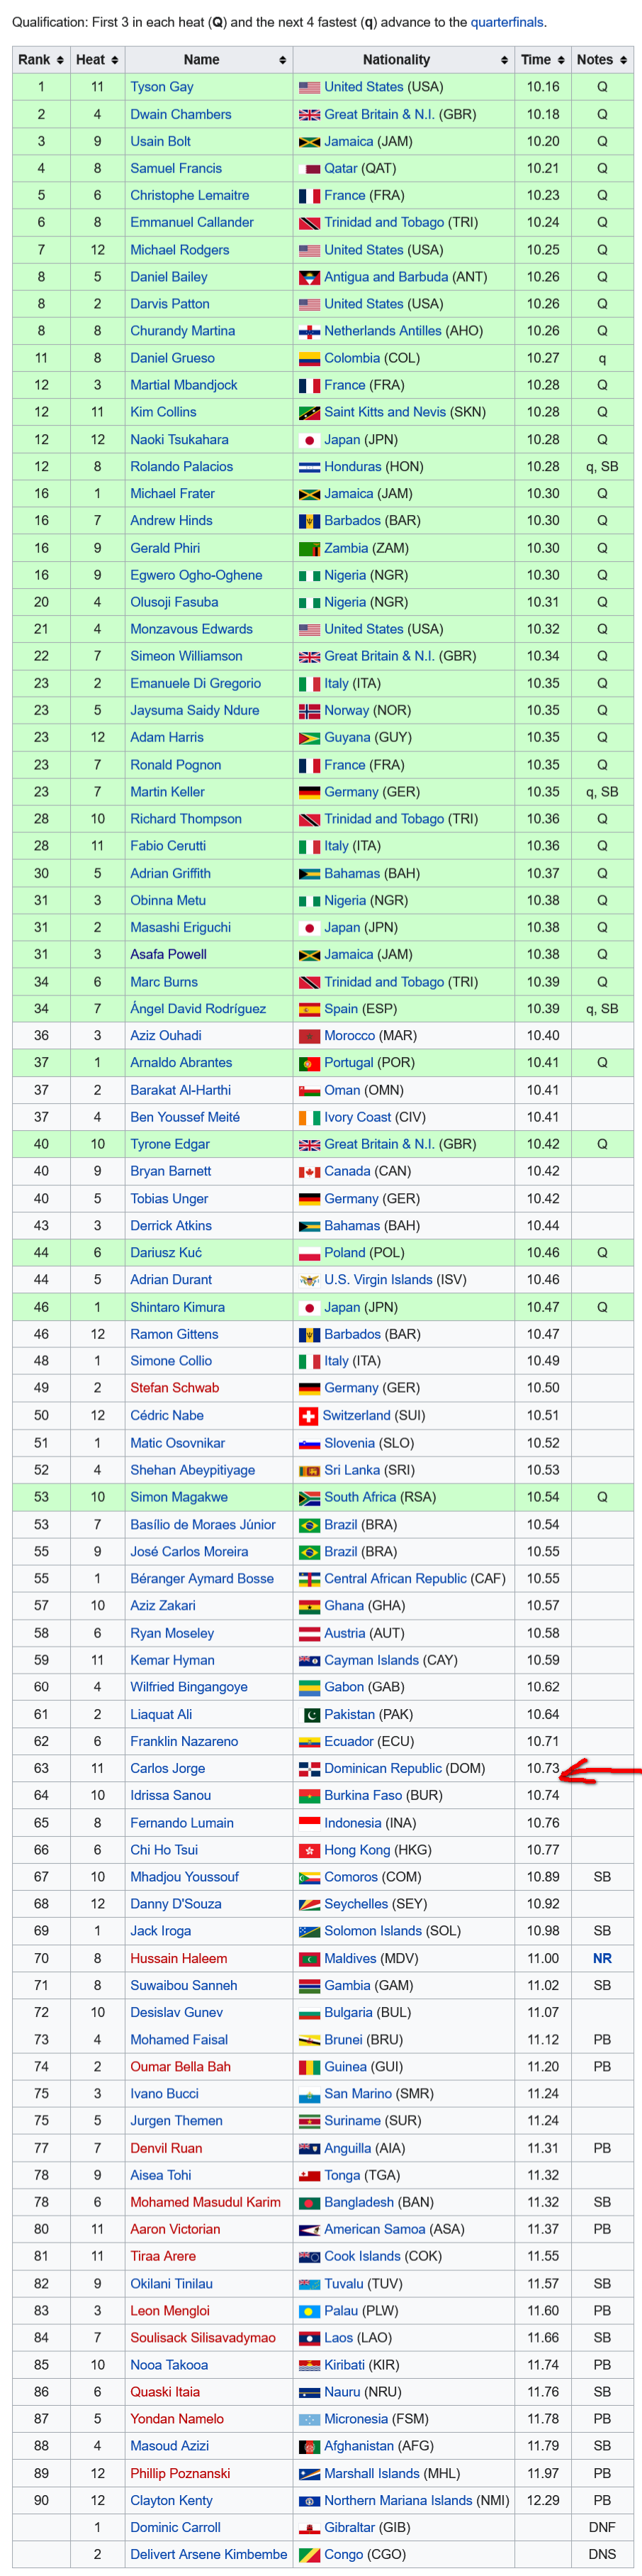Click the Colombia flag icon

(310, 358)
